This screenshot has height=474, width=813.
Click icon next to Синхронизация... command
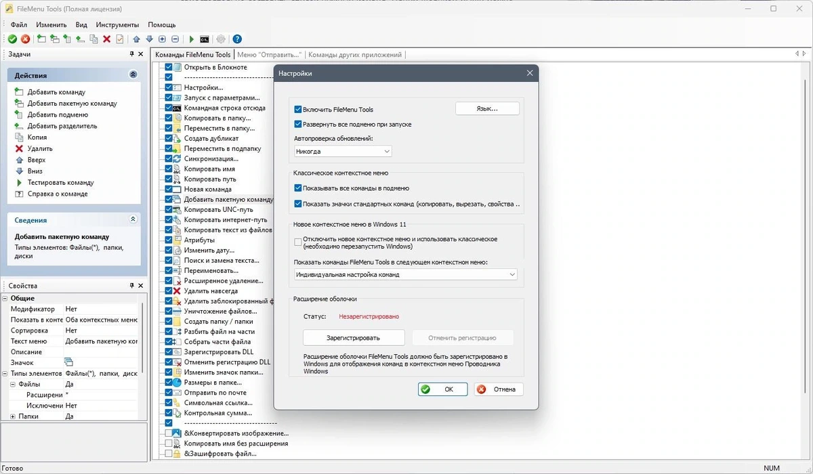(177, 158)
